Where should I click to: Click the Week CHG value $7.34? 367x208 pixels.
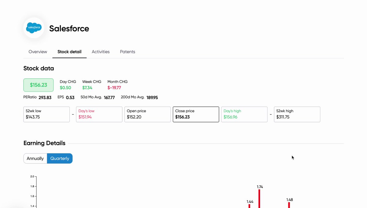coord(87,88)
